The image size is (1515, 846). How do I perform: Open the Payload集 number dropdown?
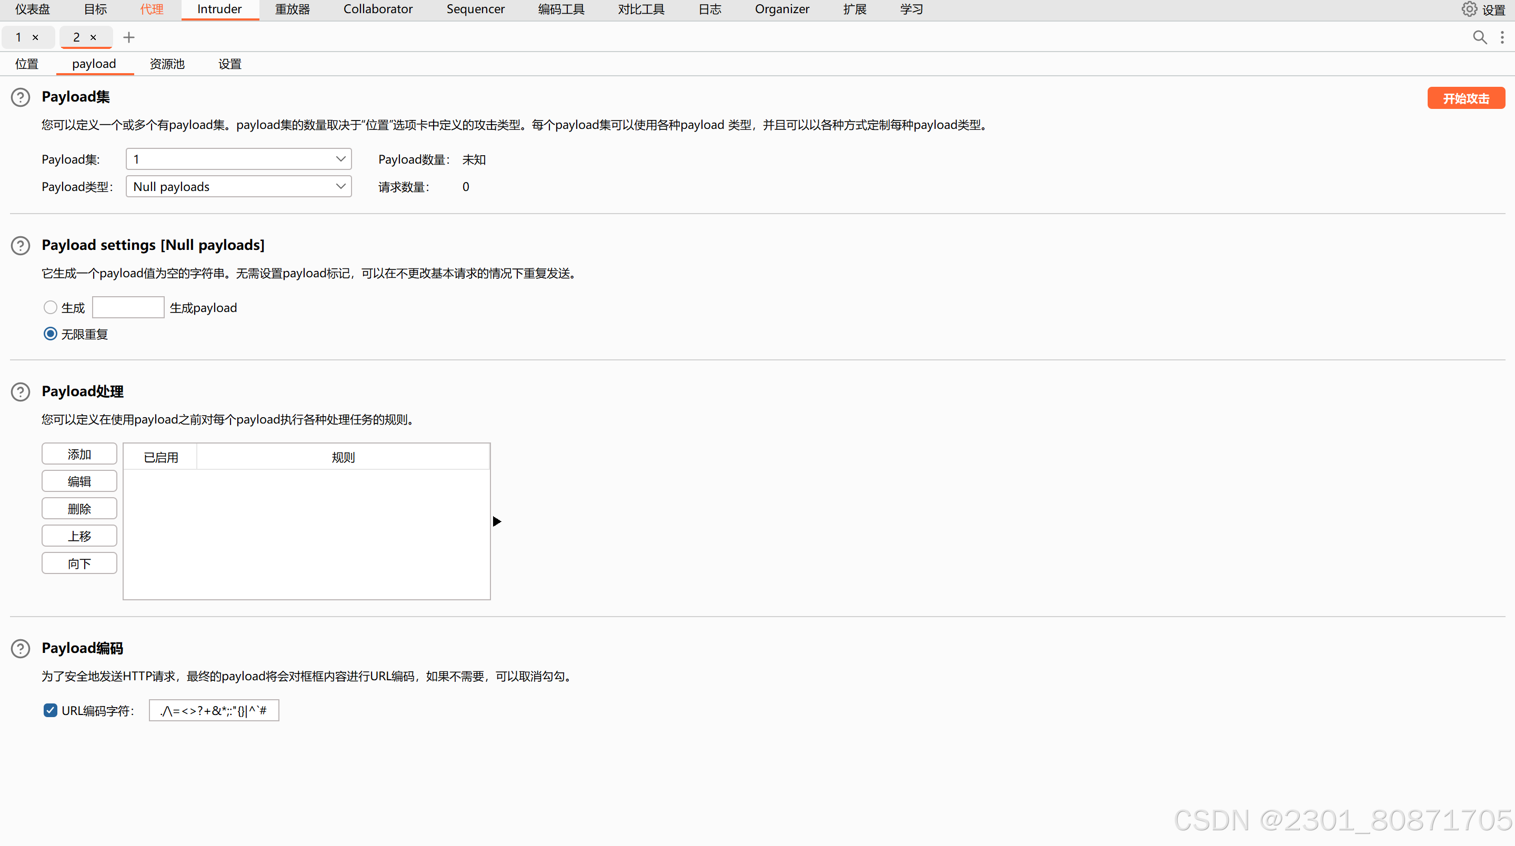(x=238, y=159)
